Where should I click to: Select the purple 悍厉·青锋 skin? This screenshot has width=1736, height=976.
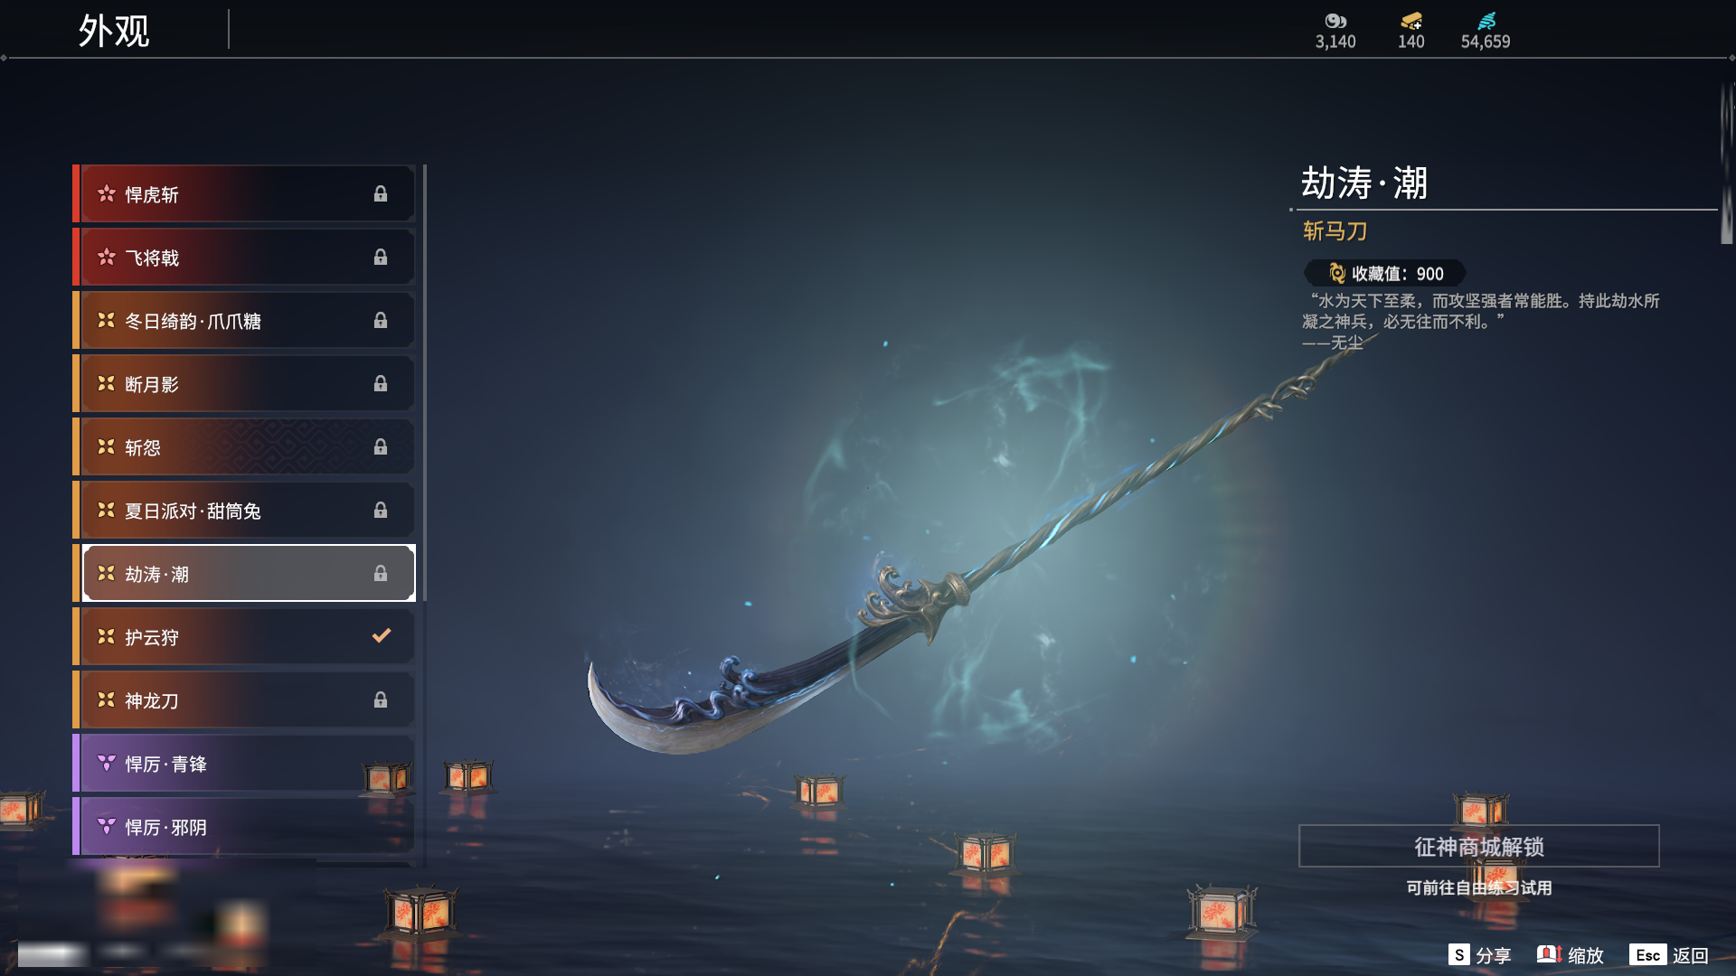coord(244,764)
